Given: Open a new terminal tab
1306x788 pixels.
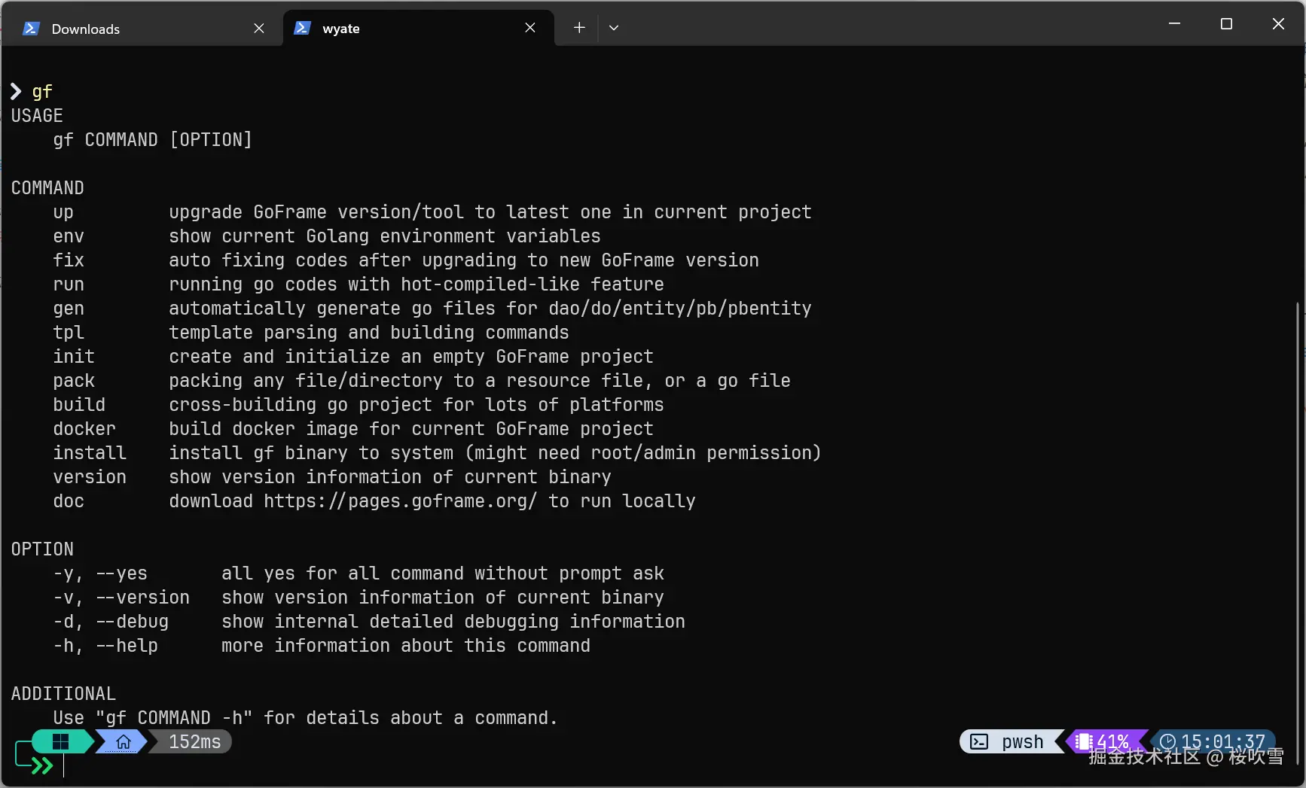Looking at the screenshot, I should (x=579, y=28).
